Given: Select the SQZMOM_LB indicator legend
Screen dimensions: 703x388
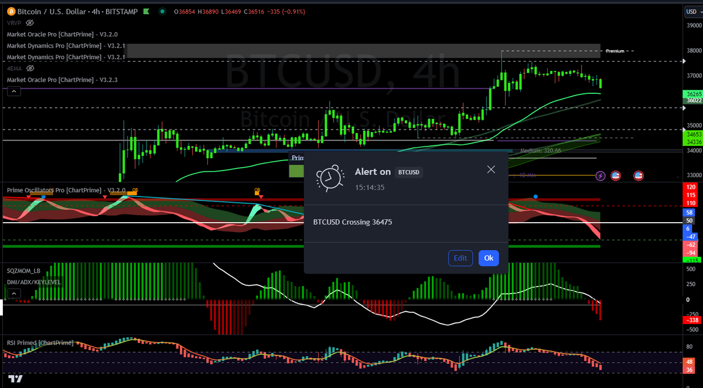Looking at the screenshot, I should (x=23, y=271).
